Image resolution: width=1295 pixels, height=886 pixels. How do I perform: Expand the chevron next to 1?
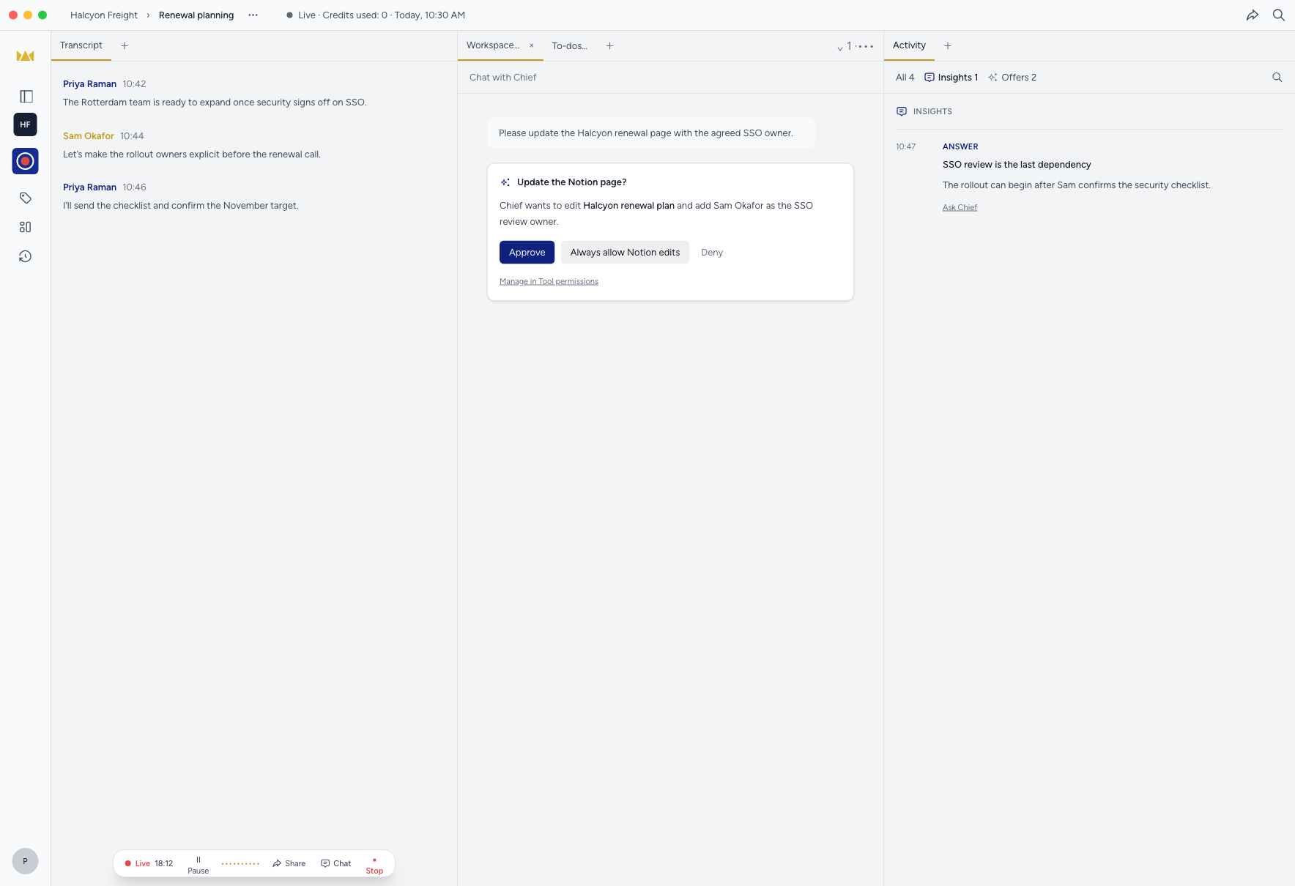click(840, 48)
